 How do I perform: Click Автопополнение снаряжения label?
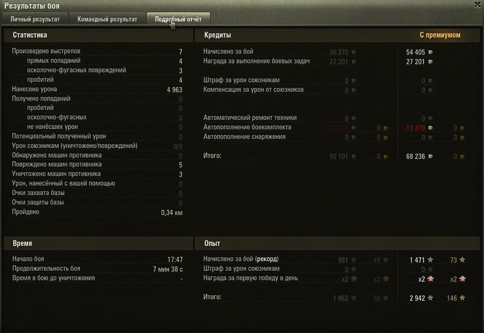click(x=244, y=137)
